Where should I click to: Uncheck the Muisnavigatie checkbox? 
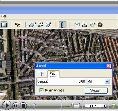pyautogui.click(x=42, y=90)
